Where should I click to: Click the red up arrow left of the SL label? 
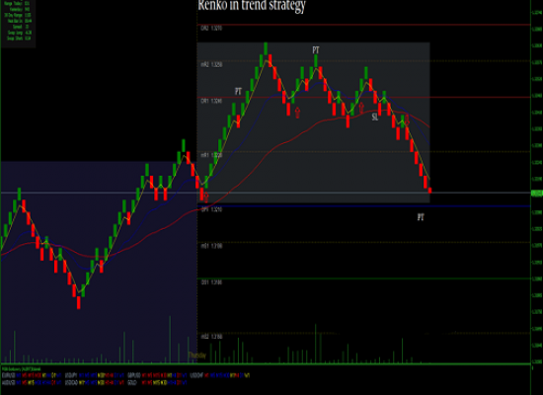[361, 108]
